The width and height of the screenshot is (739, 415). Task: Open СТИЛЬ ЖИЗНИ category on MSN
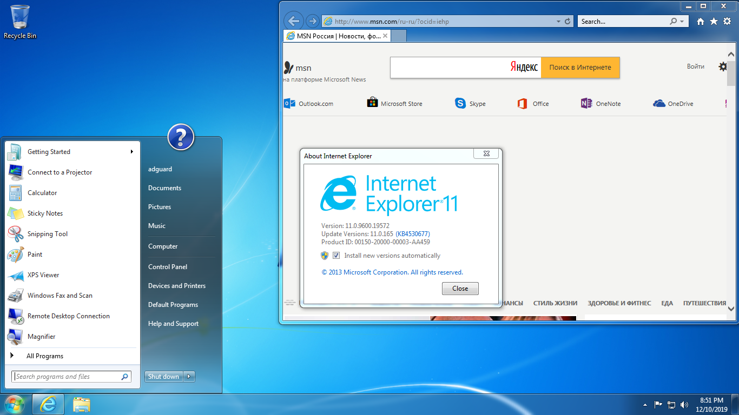point(555,303)
